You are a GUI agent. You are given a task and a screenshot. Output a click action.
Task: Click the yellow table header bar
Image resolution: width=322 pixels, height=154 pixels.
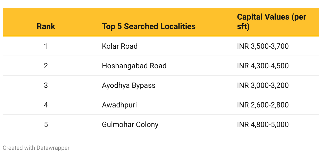[x=161, y=22]
